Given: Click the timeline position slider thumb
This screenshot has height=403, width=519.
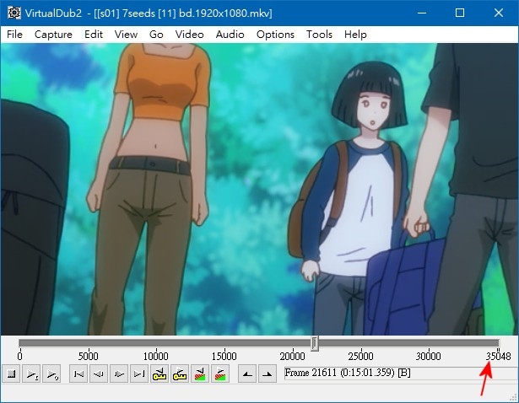Looking at the screenshot, I should (315, 343).
